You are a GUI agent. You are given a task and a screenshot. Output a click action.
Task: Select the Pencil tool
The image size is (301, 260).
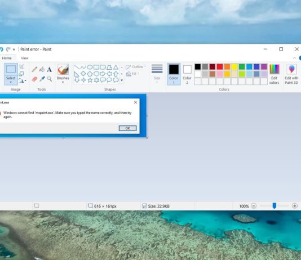tap(34, 69)
